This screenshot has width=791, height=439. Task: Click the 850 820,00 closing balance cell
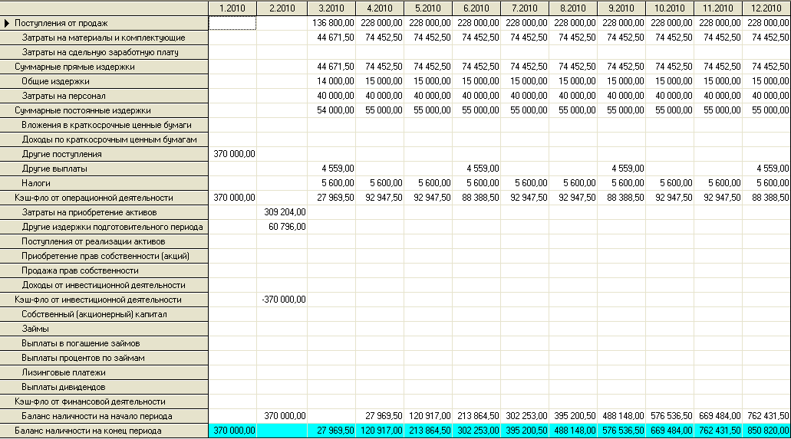click(766, 432)
